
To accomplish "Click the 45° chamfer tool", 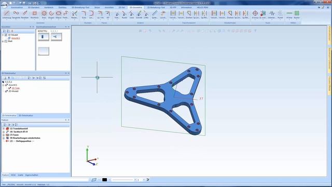I will coord(108,15).
